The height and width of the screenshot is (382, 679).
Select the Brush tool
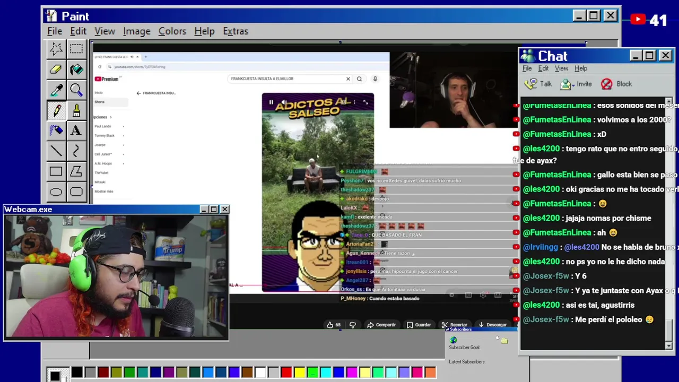(x=76, y=110)
